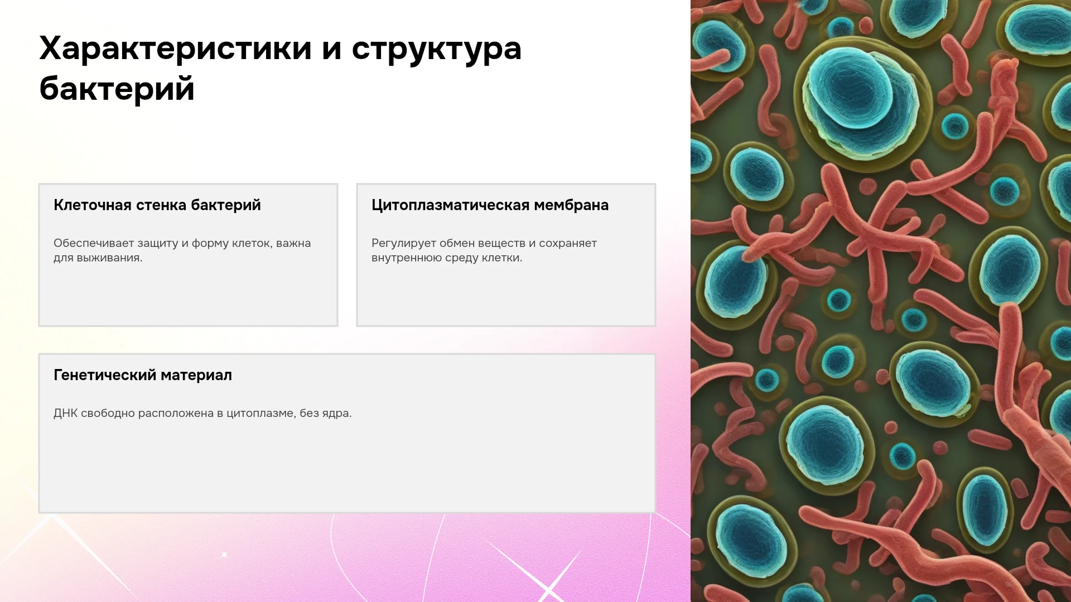Select the heading 'Клеточная стенка бактерий'

[157, 205]
